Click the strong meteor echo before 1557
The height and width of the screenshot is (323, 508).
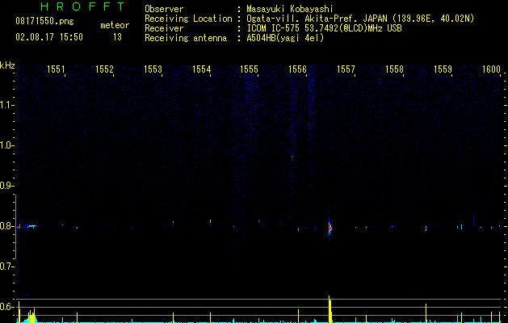point(330,227)
